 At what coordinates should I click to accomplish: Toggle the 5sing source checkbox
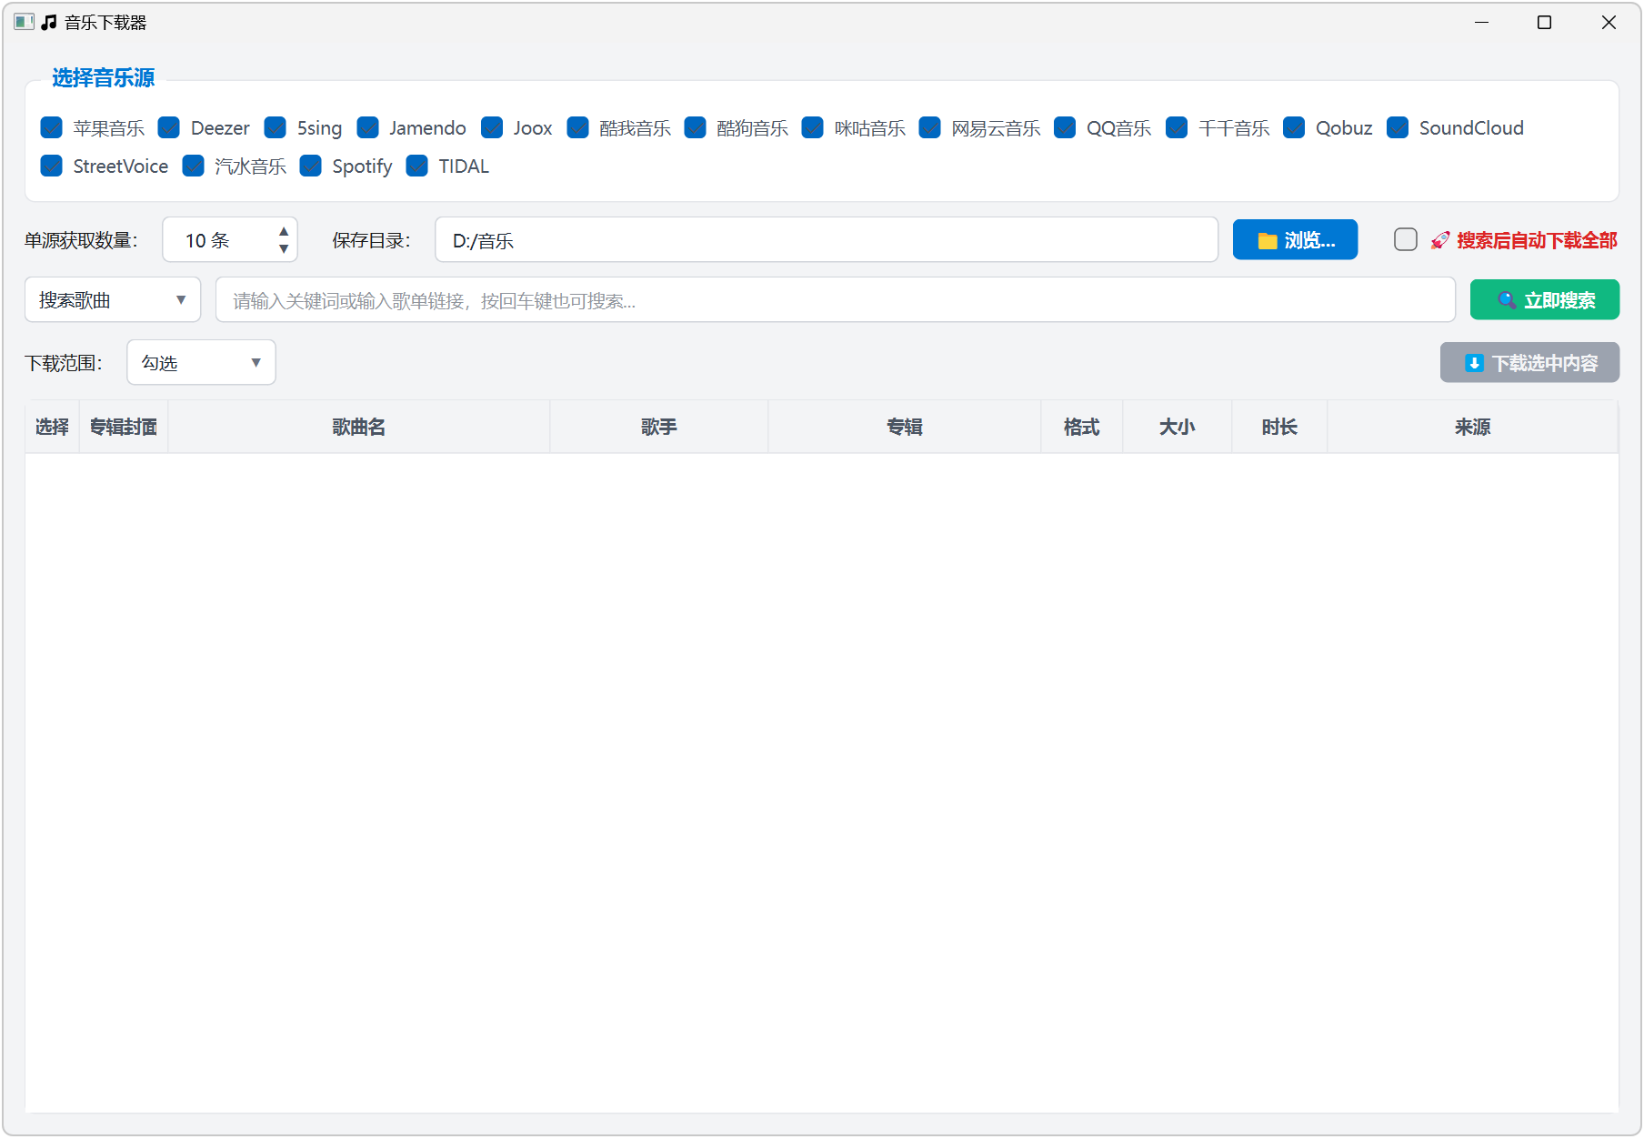(276, 128)
